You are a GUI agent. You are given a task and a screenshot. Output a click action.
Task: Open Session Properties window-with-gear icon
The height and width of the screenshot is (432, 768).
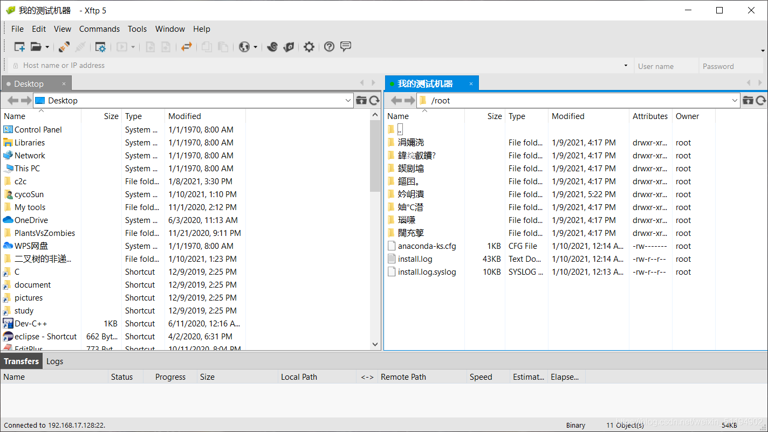pos(100,47)
